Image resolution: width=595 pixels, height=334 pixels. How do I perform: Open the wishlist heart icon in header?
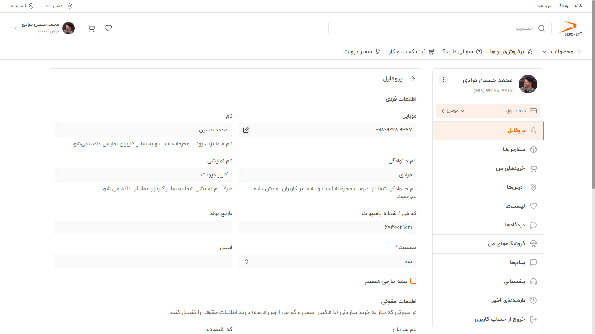[x=108, y=28]
